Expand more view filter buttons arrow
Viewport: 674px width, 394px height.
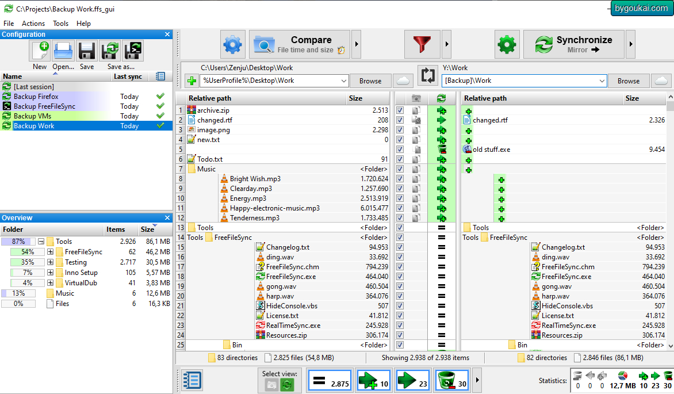(477, 380)
